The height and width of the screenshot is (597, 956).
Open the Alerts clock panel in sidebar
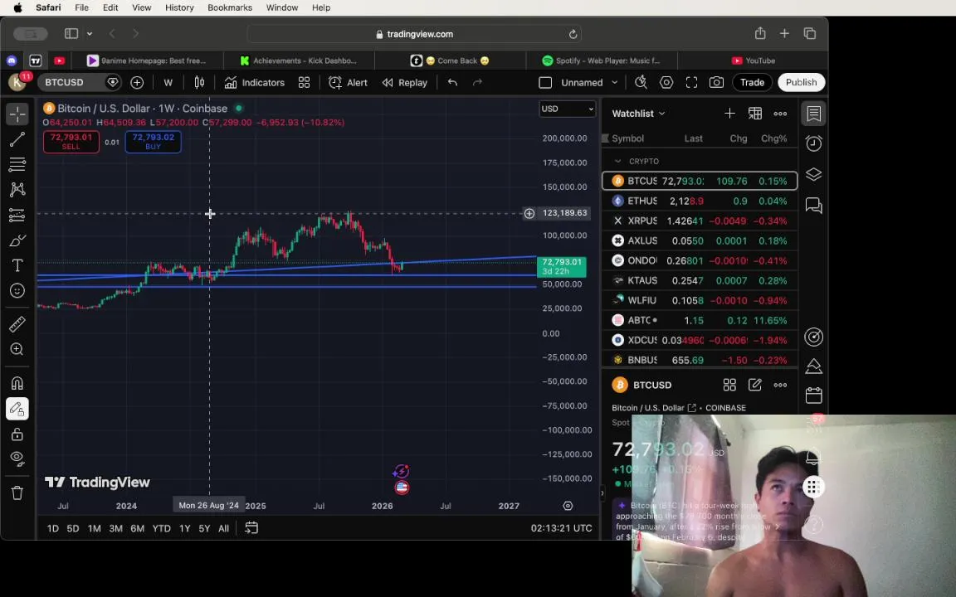pyautogui.click(x=814, y=143)
